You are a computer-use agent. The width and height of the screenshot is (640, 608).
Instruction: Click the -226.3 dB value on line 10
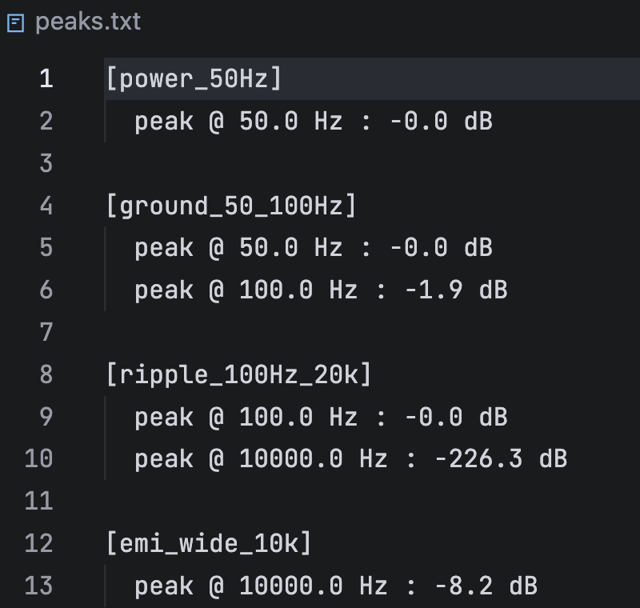click(501, 459)
